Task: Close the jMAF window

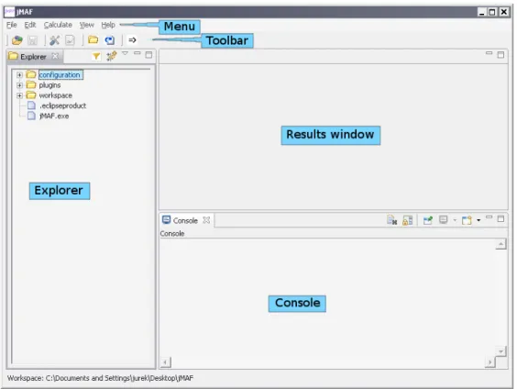Action: point(504,12)
